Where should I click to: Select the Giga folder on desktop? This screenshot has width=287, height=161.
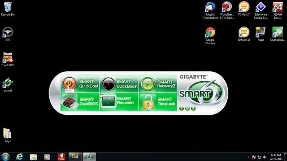click(8, 136)
